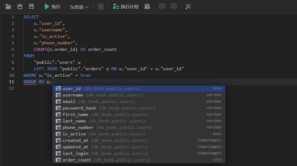The width and height of the screenshot is (297, 166).
Task: Place cursor after GROUP BY u. text
Action: [52, 82]
